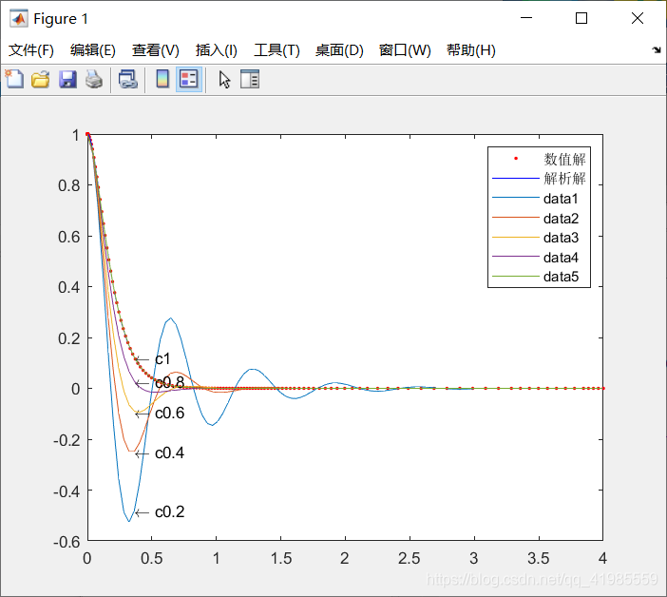Click the dock figure arrow at the menu bar's right end
Screen dimensions: 667x597
657,49
